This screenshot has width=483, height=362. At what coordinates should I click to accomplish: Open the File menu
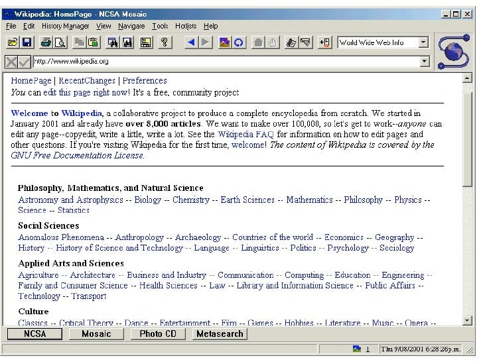point(11,26)
